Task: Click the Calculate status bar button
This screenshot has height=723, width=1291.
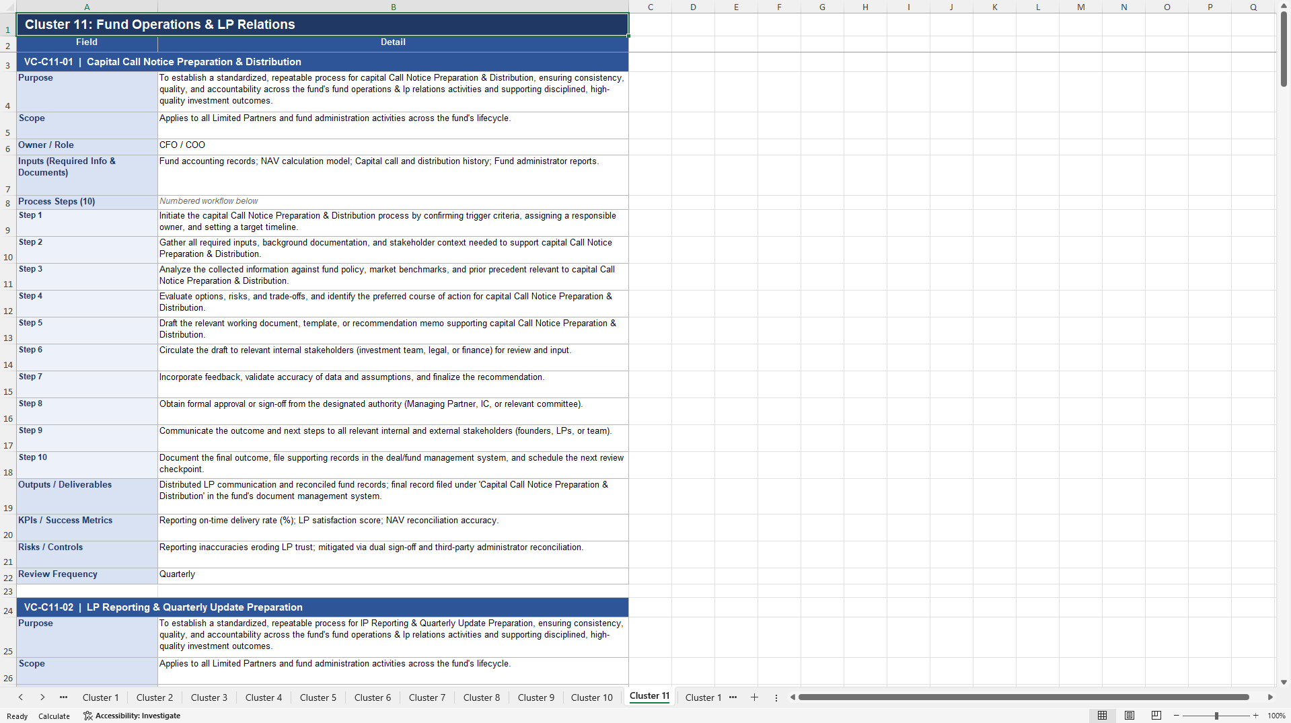Action: 54,716
